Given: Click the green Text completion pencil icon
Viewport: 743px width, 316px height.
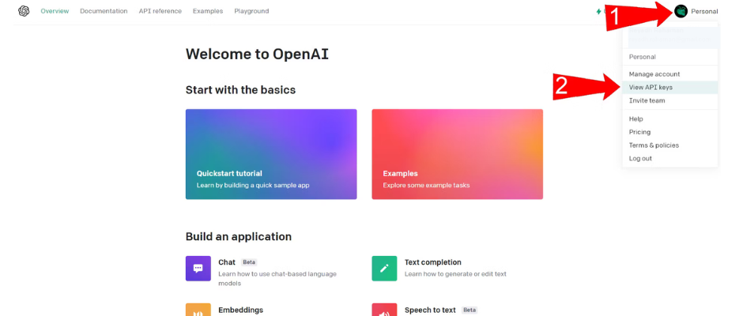Looking at the screenshot, I should click(384, 268).
